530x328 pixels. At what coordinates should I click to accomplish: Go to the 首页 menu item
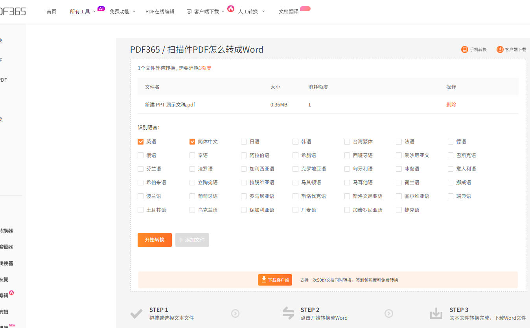pyautogui.click(x=52, y=12)
